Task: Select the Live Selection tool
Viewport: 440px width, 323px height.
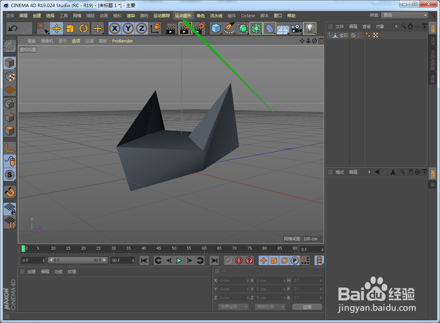Action: pos(42,28)
